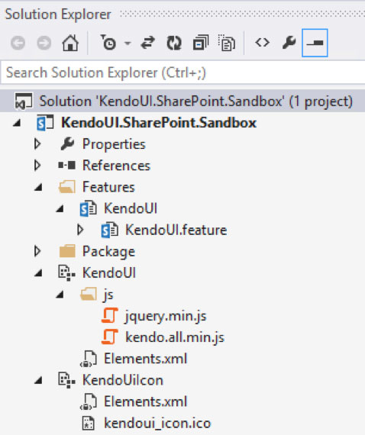The width and height of the screenshot is (365, 435).
Task: Open the Pending Changes Filter clock icon
Action: click(108, 43)
